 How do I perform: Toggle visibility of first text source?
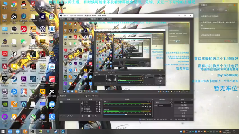pos(96,102)
